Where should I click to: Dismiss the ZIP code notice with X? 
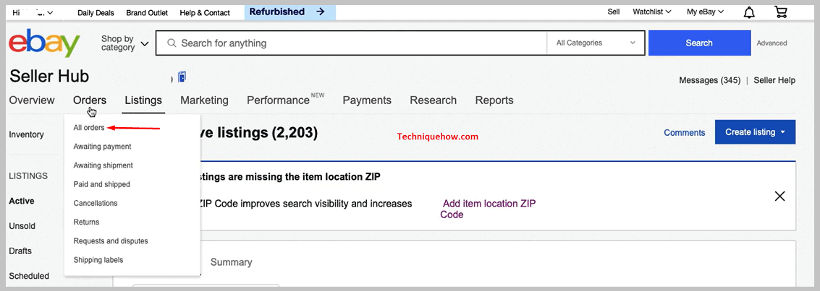pyautogui.click(x=779, y=196)
